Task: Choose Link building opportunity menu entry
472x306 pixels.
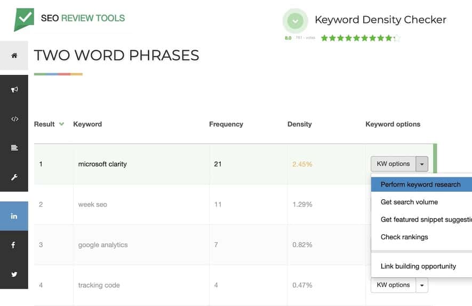Action: coord(421,266)
